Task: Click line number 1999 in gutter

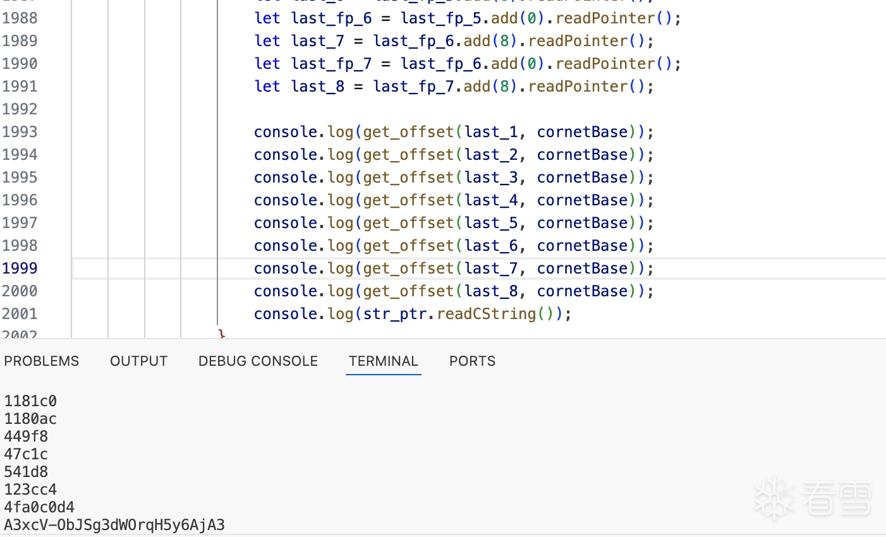Action: (x=20, y=268)
